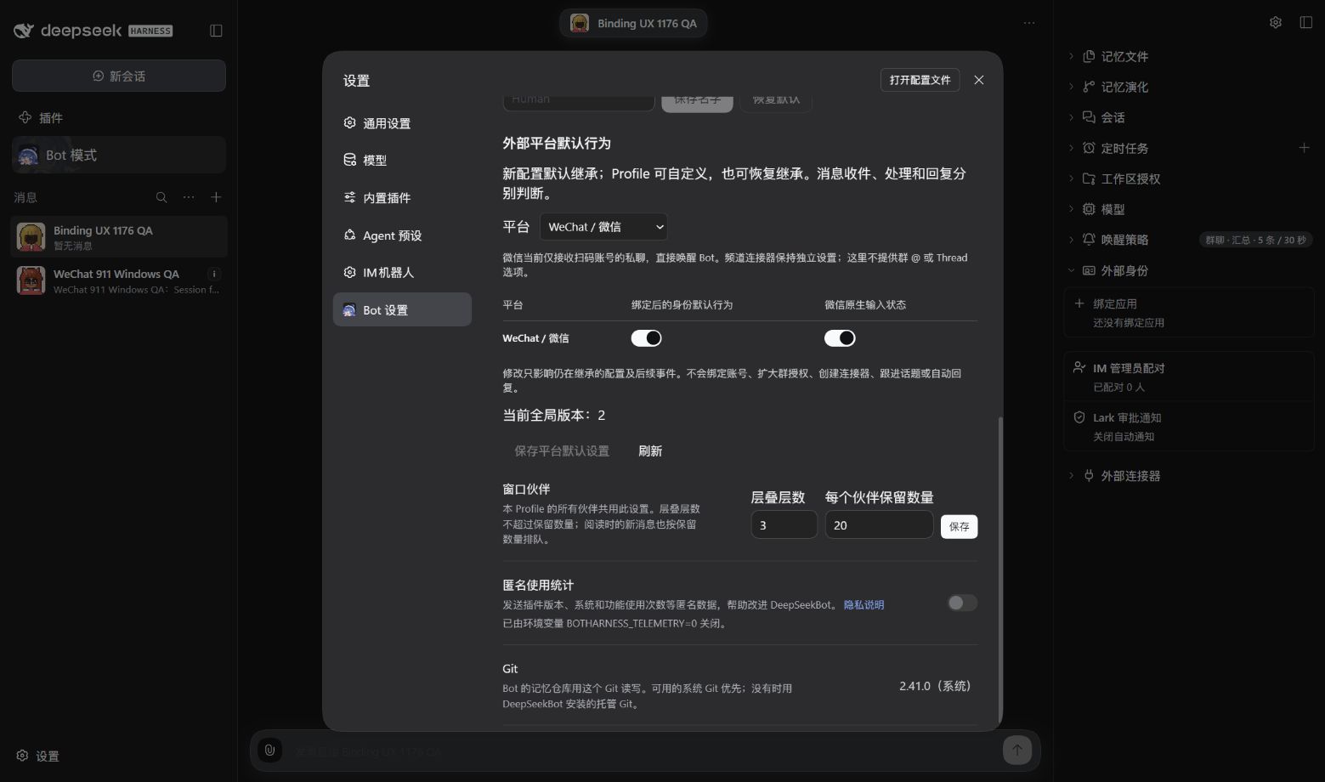Open the 隐私说明 link
Image resolution: width=1325 pixels, height=782 pixels.
tap(864, 605)
